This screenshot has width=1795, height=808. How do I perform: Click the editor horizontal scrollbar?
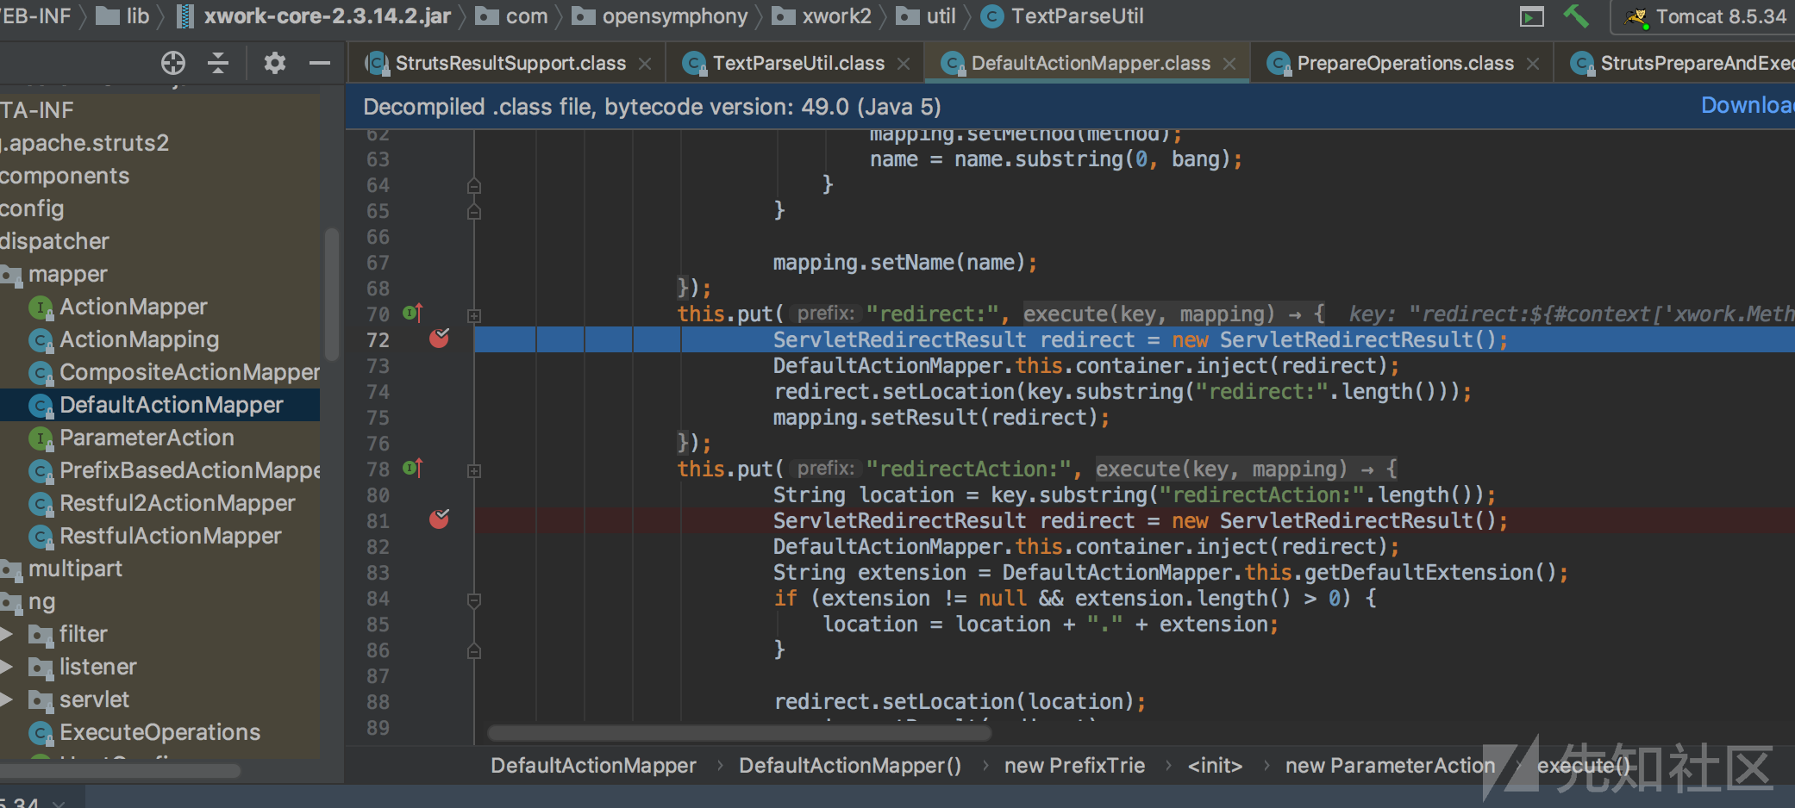739,733
